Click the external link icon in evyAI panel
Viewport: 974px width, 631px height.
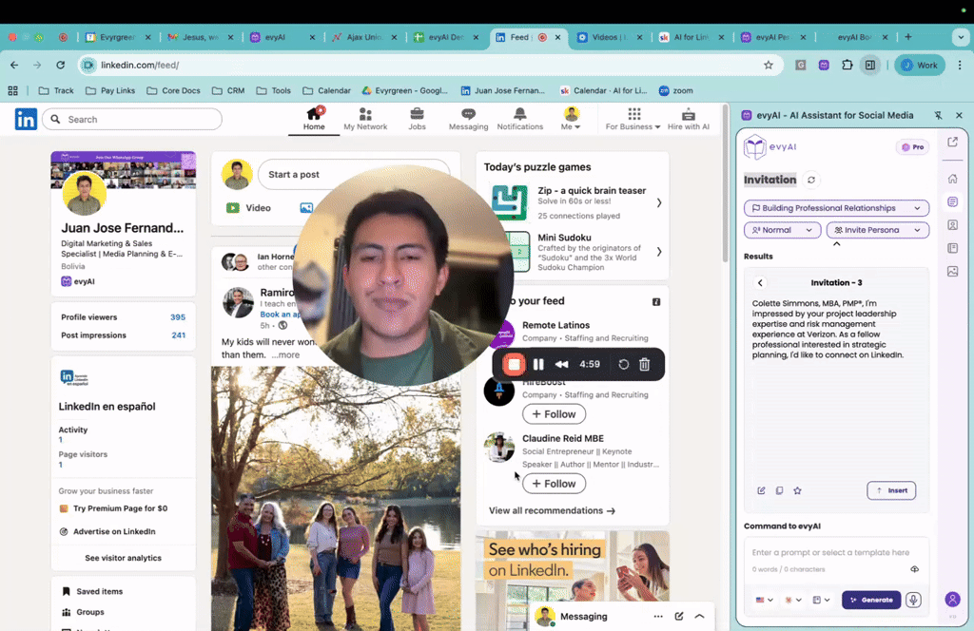click(x=950, y=143)
